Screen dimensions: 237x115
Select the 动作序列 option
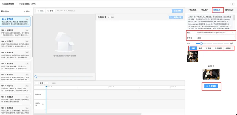(x=218, y=48)
